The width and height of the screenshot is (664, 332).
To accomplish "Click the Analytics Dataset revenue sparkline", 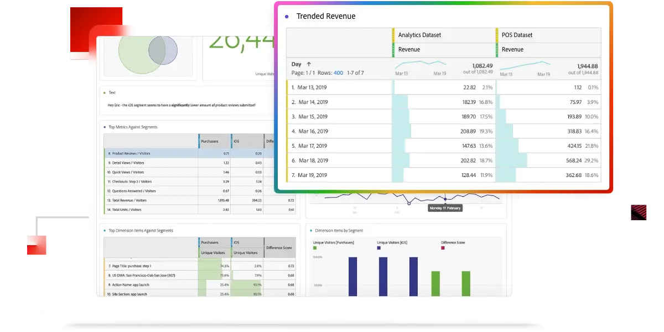I will click(420, 66).
